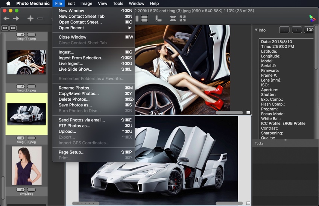This screenshot has width=319, height=206.
Task: Choose Upload... from File menu
Action: [94, 131]
